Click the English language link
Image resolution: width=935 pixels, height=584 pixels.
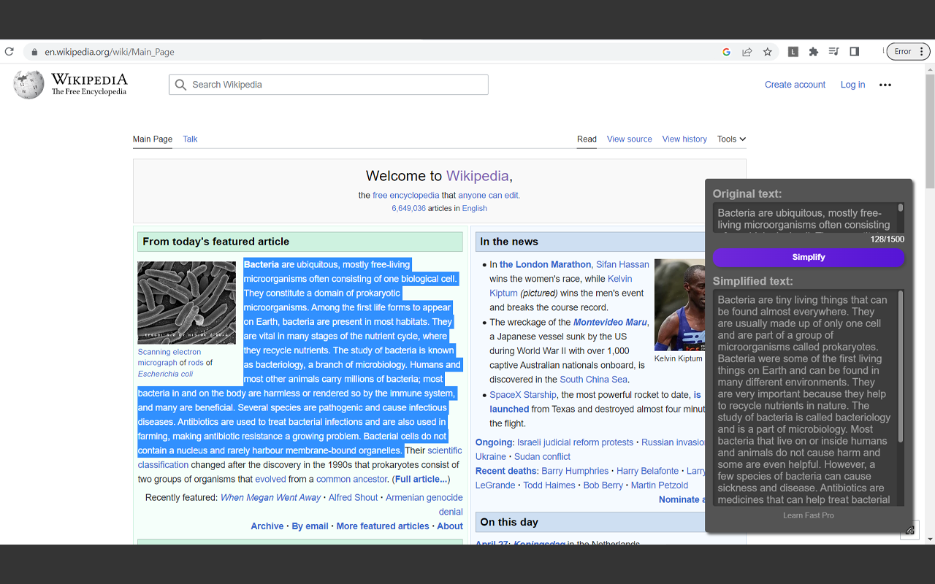tap(474, 208)
